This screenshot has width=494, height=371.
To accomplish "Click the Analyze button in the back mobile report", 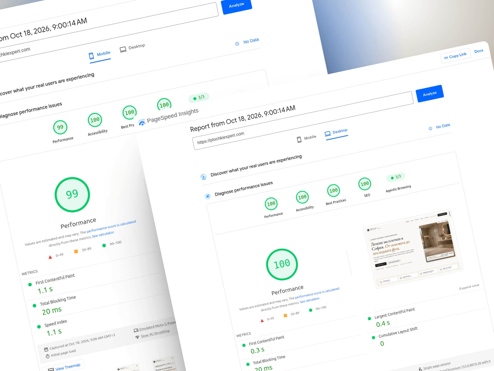I will tap(236, 5).
